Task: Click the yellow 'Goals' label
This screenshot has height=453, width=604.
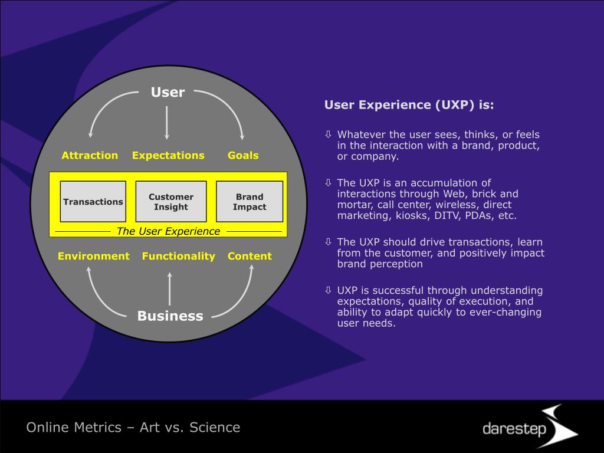Action: pyautogui.click(x=243, y=155)
